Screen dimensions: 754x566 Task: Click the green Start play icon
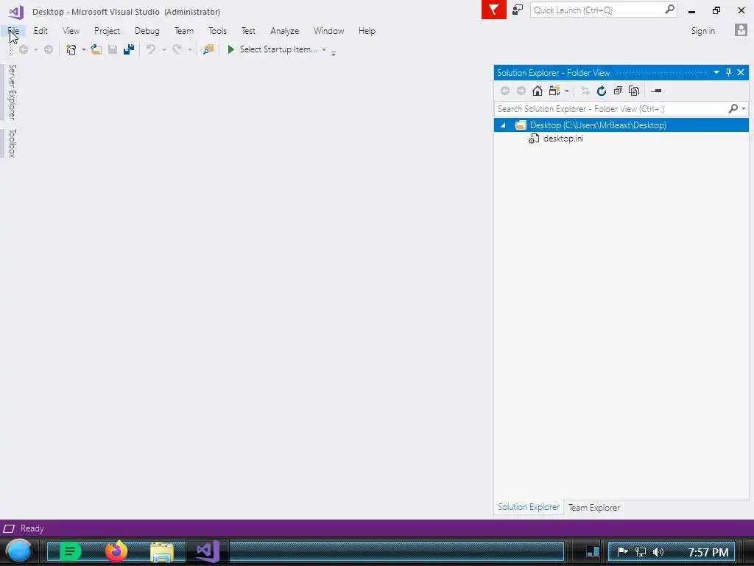pos(230,49)
